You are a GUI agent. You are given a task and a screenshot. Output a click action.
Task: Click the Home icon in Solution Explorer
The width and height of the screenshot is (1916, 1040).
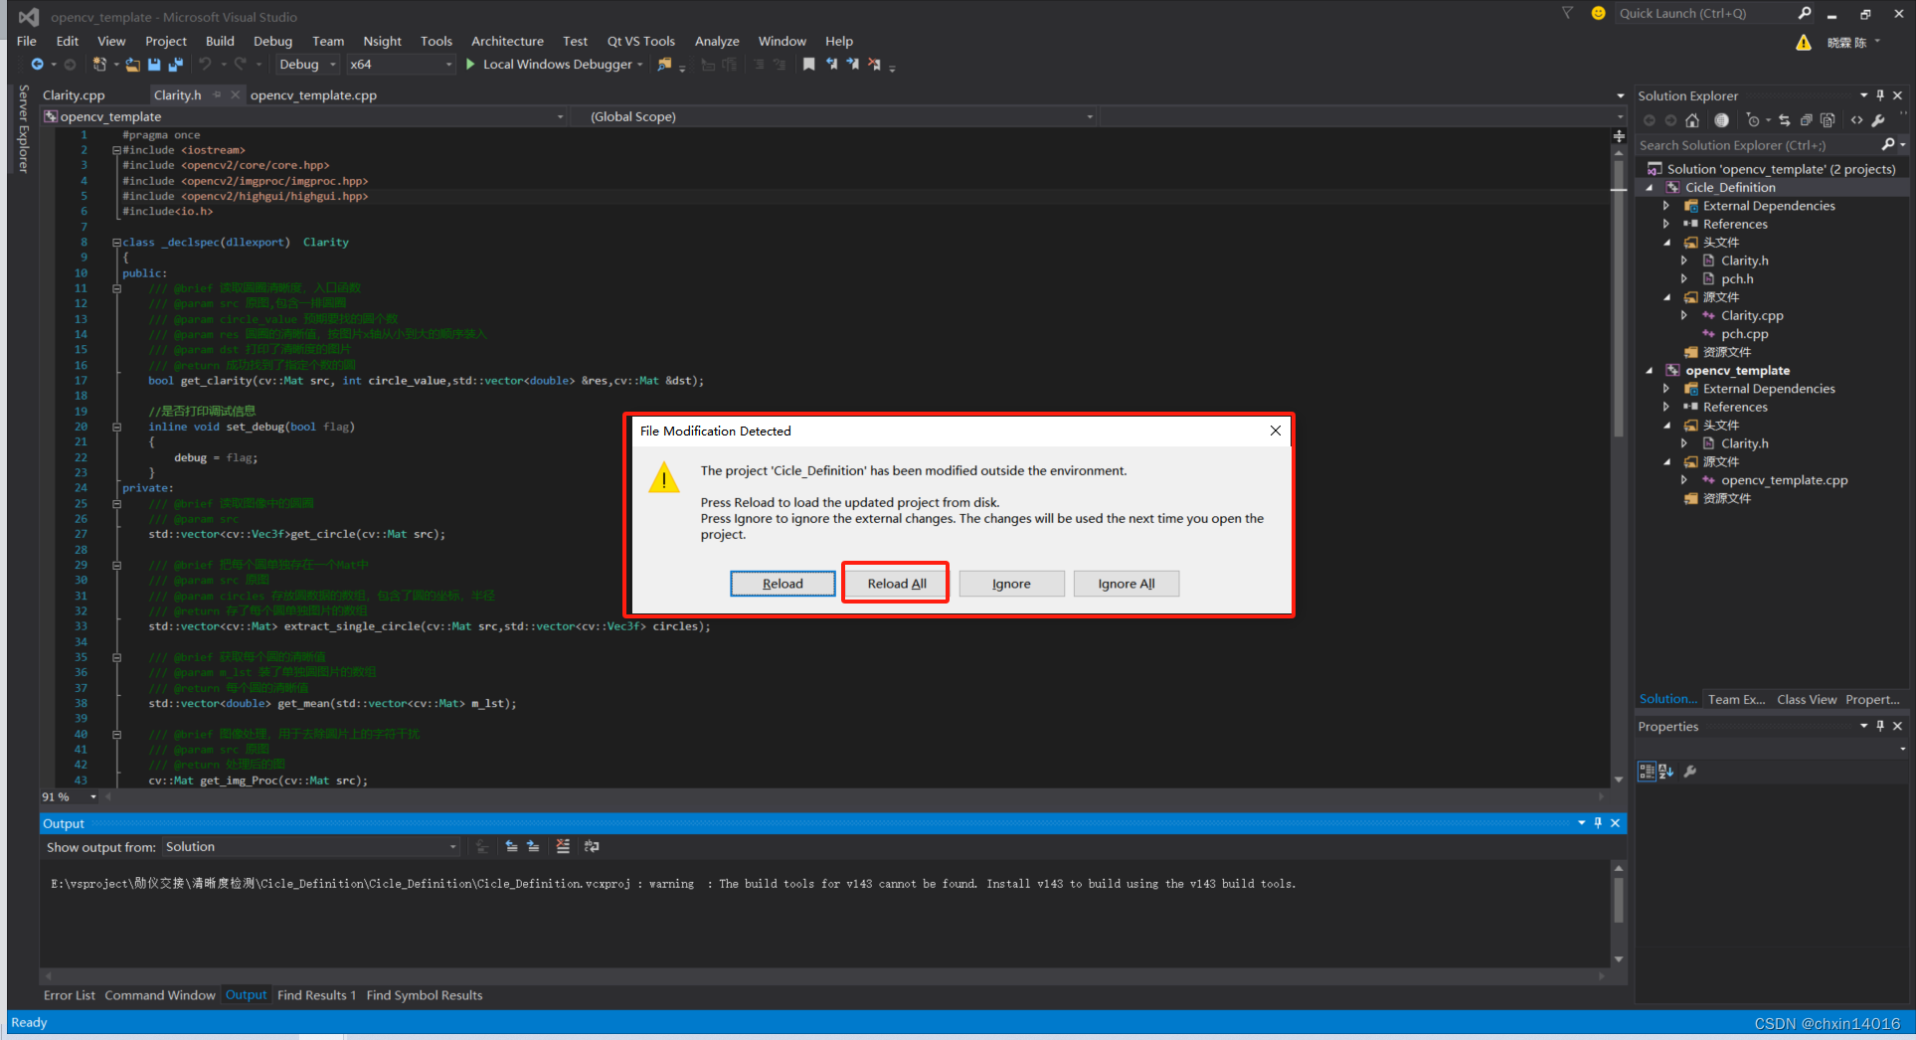(1692, 120)
